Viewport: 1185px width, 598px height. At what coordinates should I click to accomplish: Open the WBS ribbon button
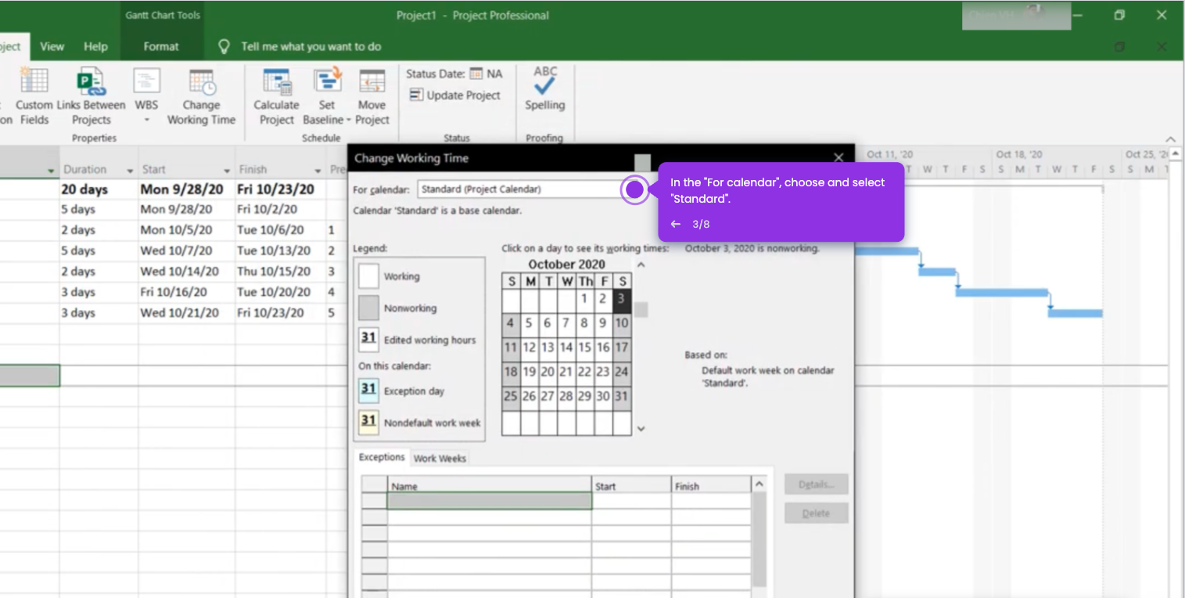tap(146, 96)
